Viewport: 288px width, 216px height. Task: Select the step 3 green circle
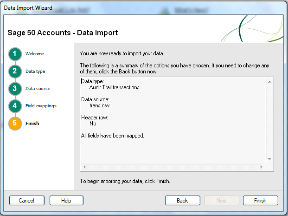[15, 89]
